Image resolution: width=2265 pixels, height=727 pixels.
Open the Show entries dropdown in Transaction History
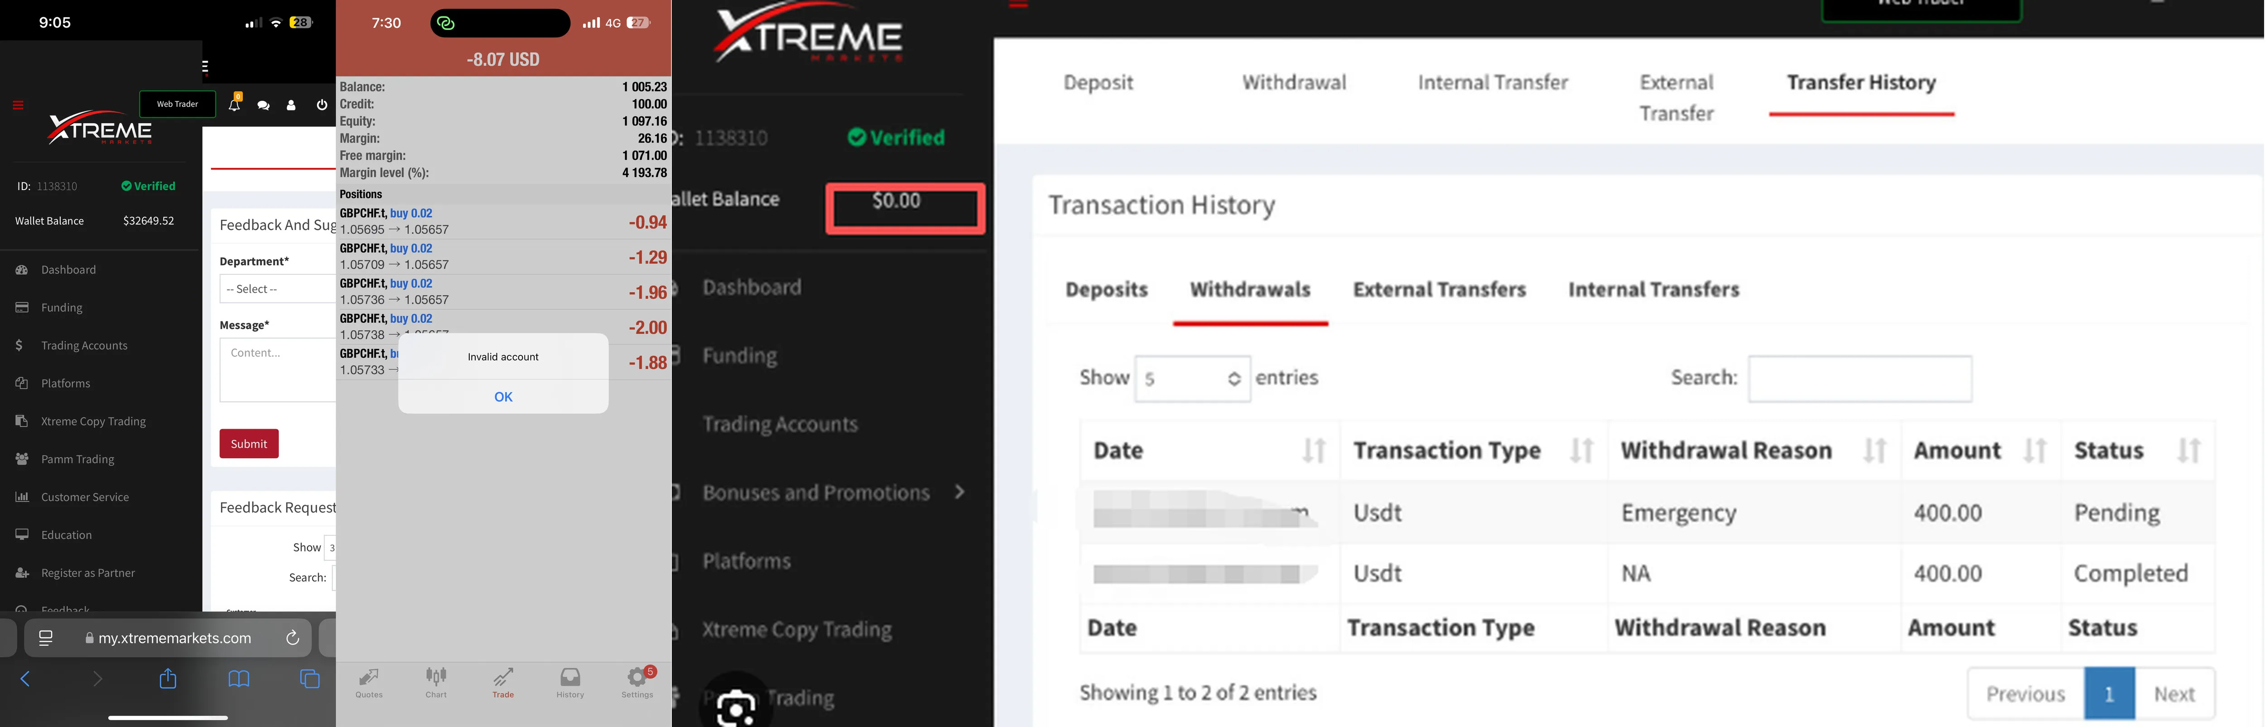click(x=1192, y=379)
